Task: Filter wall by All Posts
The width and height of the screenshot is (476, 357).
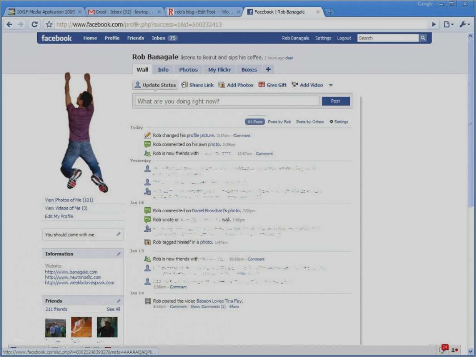Action: [x=255, y=122]
